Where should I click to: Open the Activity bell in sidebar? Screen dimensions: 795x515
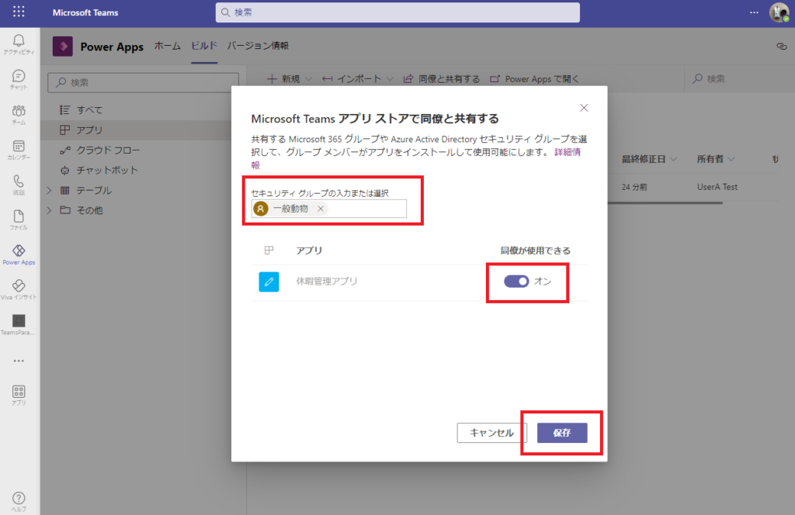pyautogui.click(x=19, y=44)
